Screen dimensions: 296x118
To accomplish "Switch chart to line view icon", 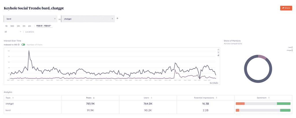I will [x=219, y=52].
